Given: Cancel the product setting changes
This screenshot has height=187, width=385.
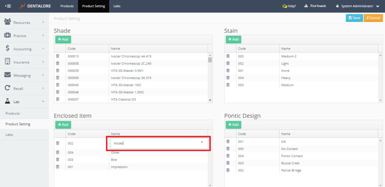Looking at the screenshot, I should tap(373, 18).
